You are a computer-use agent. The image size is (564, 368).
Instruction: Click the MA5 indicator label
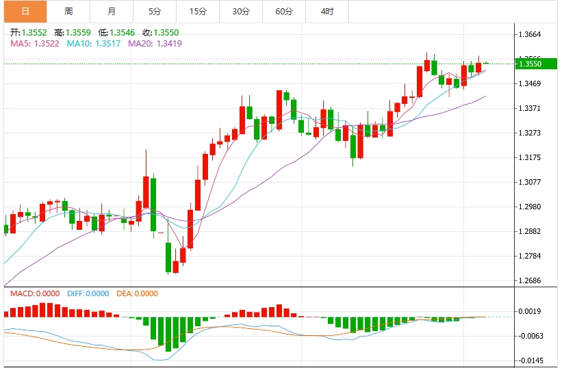point(34,43)
